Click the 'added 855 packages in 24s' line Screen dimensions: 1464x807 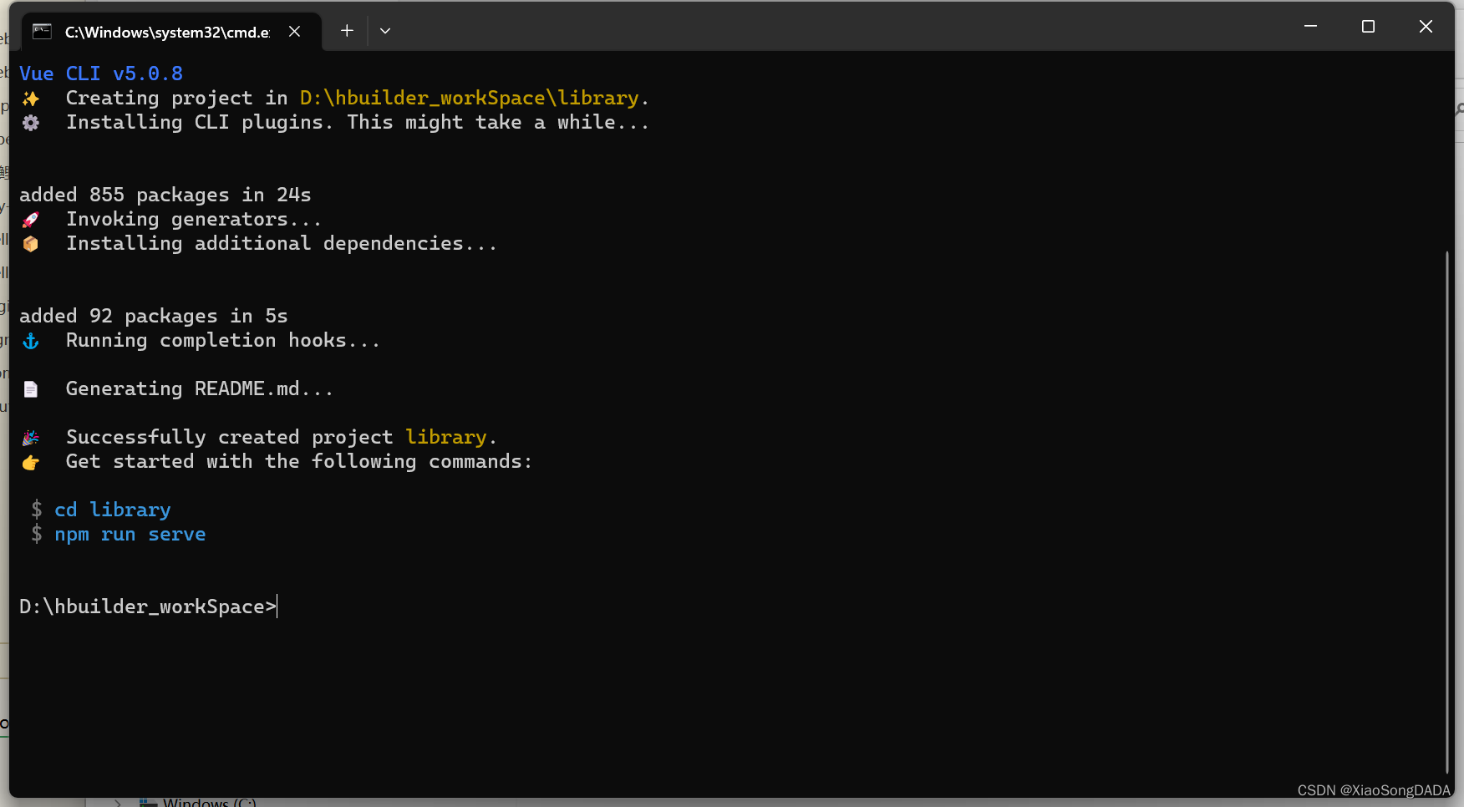pyautogui.click(x=165, y=195)
